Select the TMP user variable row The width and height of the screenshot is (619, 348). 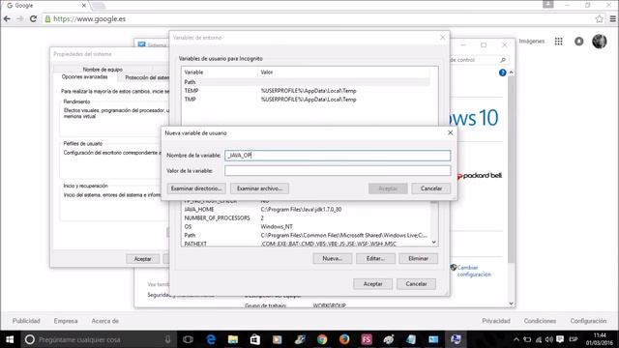(306, 99)
